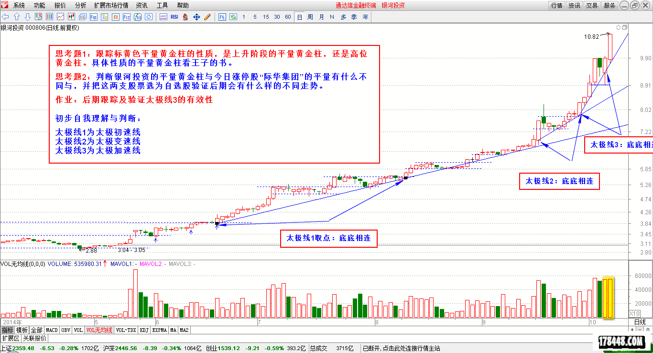The width and height of the screenshot is (653, 353).
Task: Switch to 15-minute period
Action: (x=266, y=17)
